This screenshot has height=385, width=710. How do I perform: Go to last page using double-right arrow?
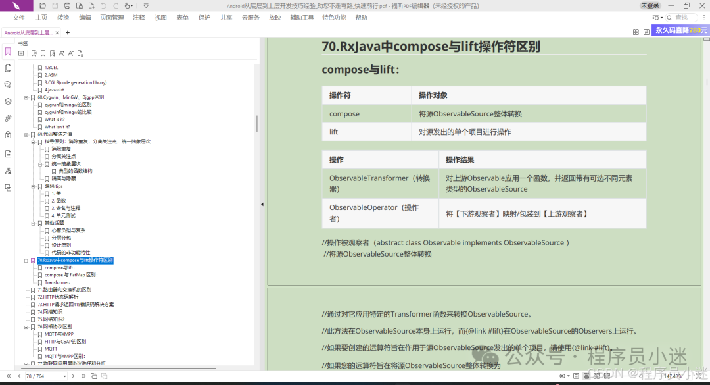tap(83, 376)
